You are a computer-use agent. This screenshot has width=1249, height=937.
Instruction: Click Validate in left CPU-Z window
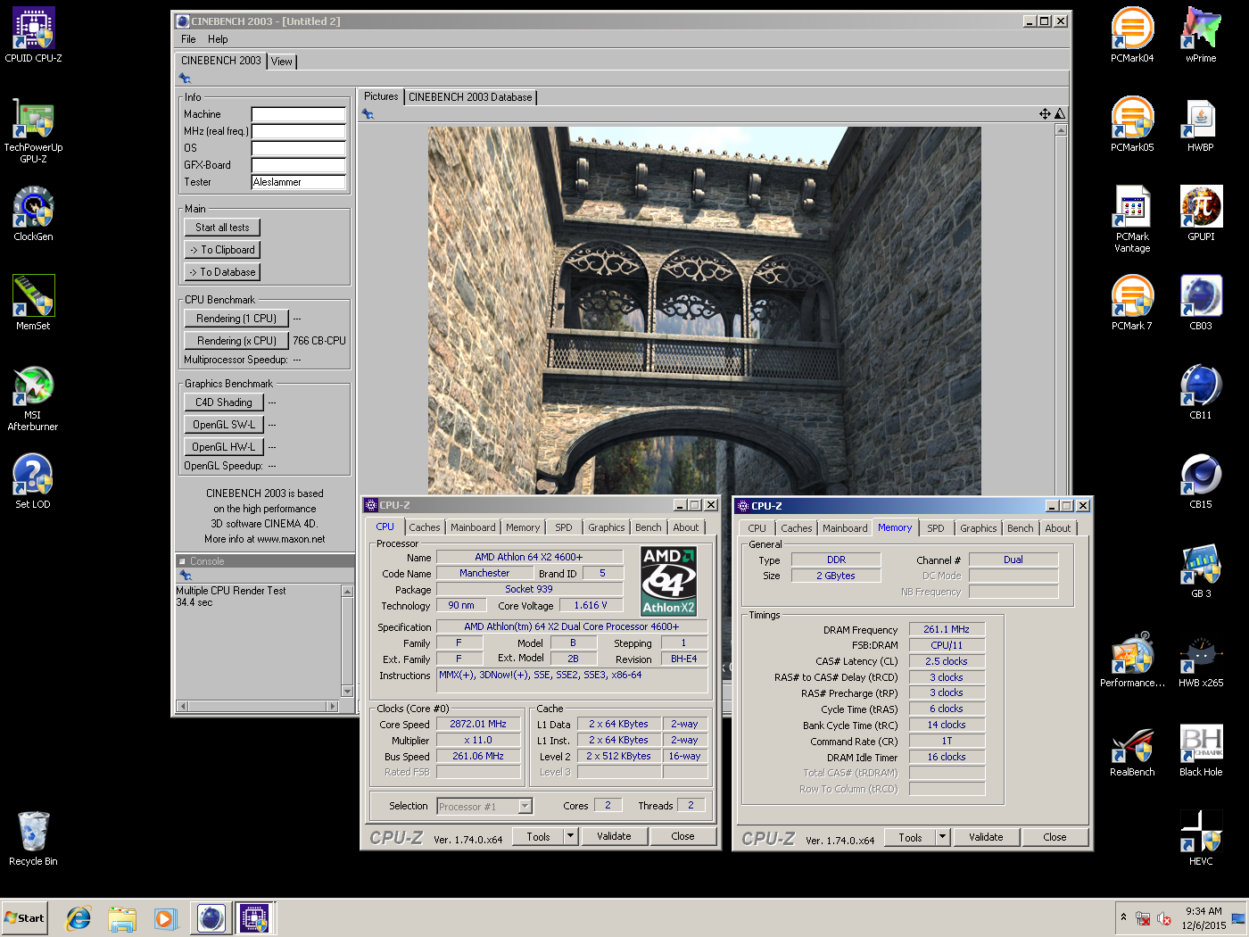coord(614,836)
